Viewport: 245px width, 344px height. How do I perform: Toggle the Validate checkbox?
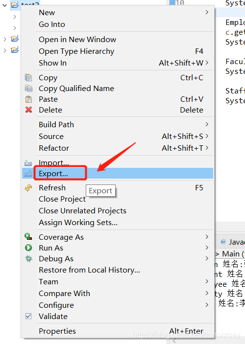[28, 316]
